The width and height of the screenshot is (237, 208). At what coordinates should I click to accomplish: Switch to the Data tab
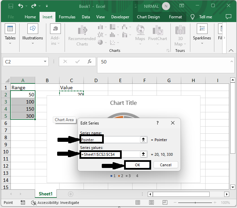86,17
